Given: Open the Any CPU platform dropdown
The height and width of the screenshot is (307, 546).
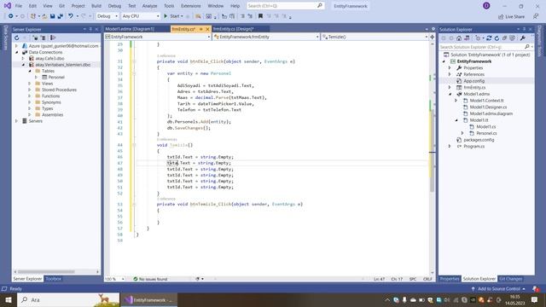Looking at the screenshot, I should point(141,16).
